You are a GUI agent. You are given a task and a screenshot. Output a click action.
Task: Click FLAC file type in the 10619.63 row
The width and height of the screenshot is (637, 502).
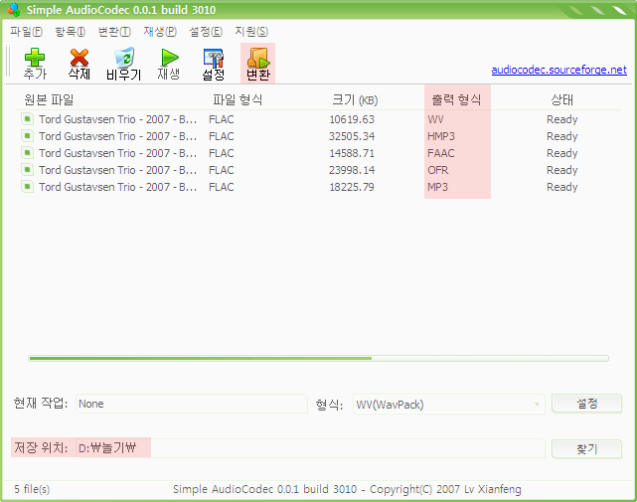tap(222, 119)
